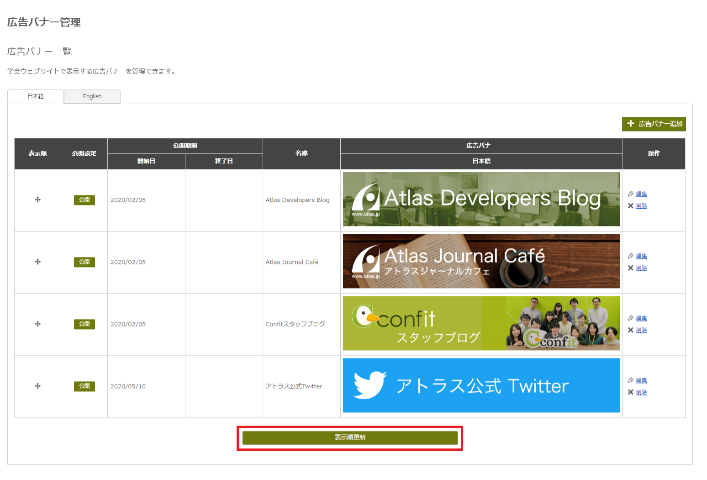This screenshot has height=480, width=707.
Task: Click the Atlas Journal Café banner image
Action: 481,261
